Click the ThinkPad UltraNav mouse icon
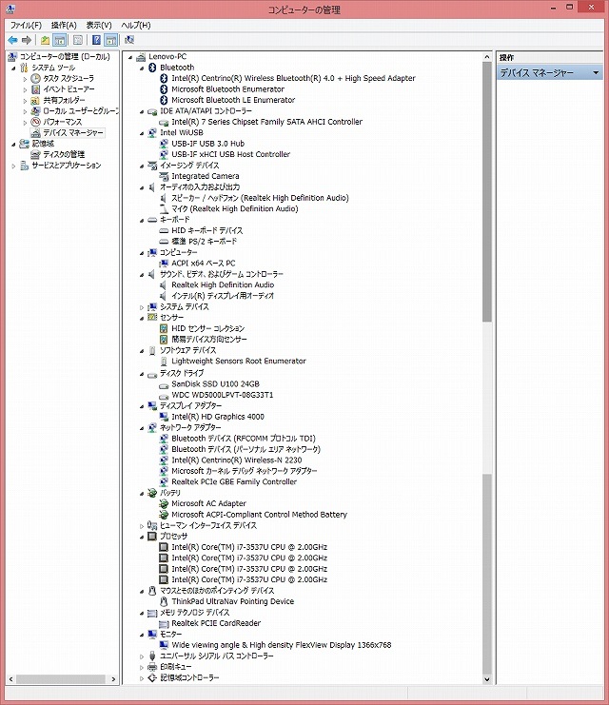609x705 pixels. [164, 601]
